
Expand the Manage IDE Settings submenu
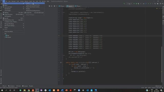tap(14, 24)
